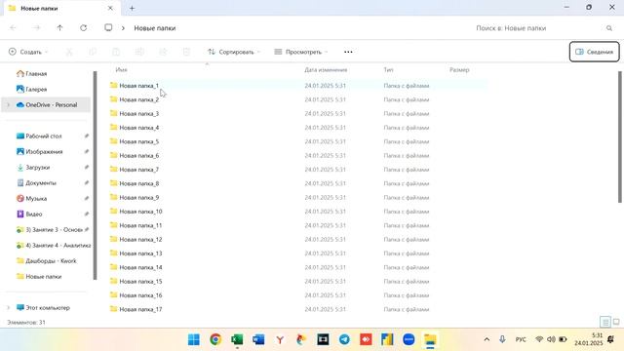Click the Paste icon in toolbar
624x351 pixels.
tap(116, 52)
